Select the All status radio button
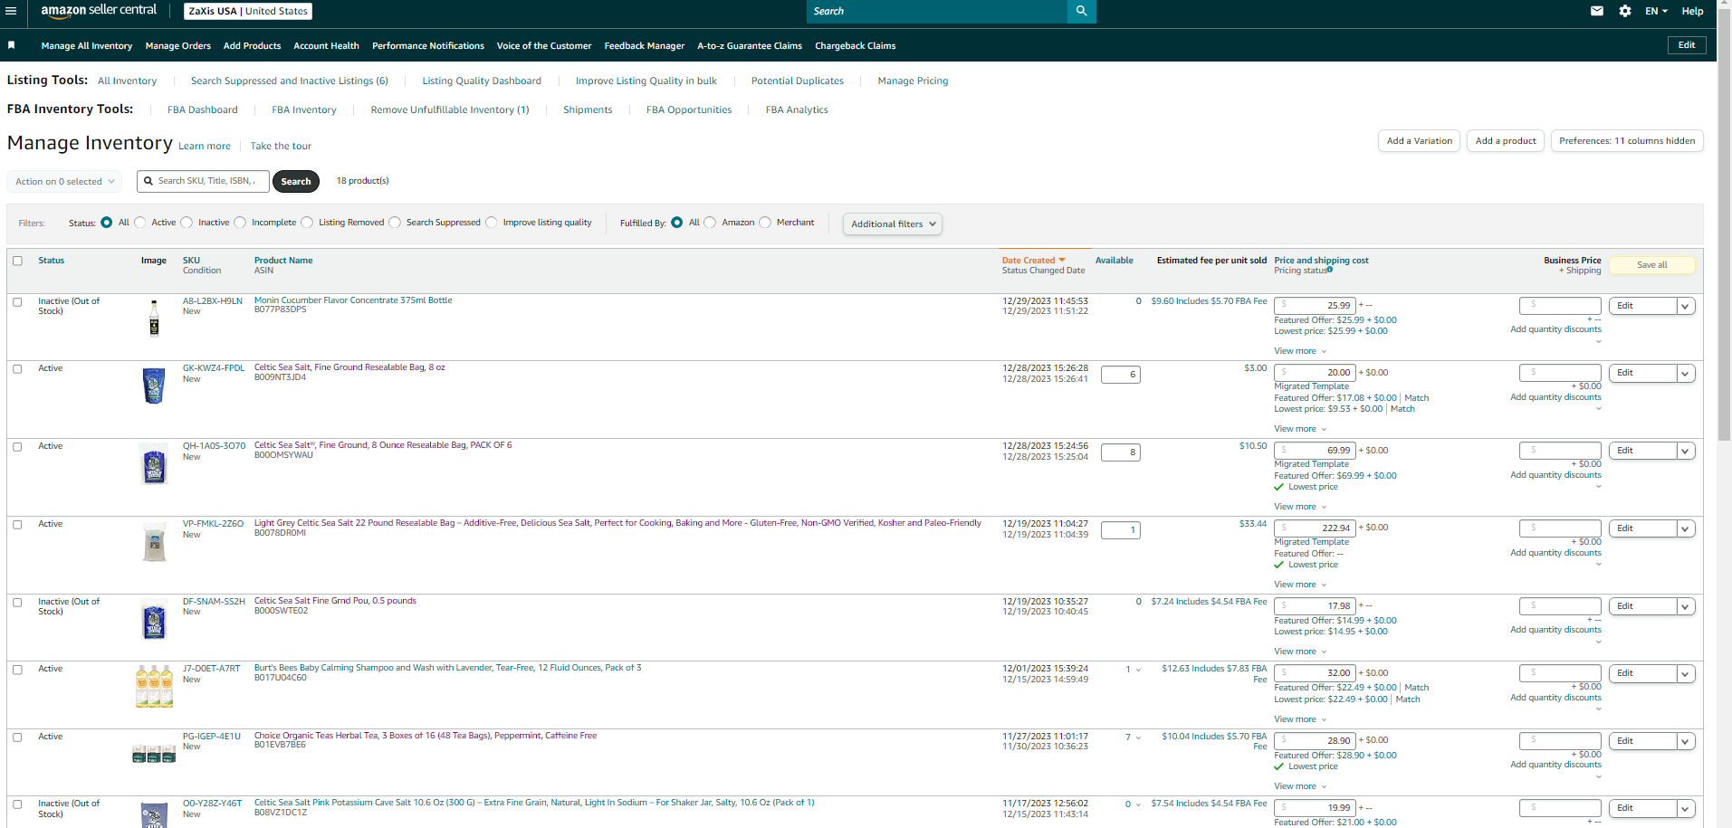This screenshot has height=828, width=1732. click(x=107, y=223)
